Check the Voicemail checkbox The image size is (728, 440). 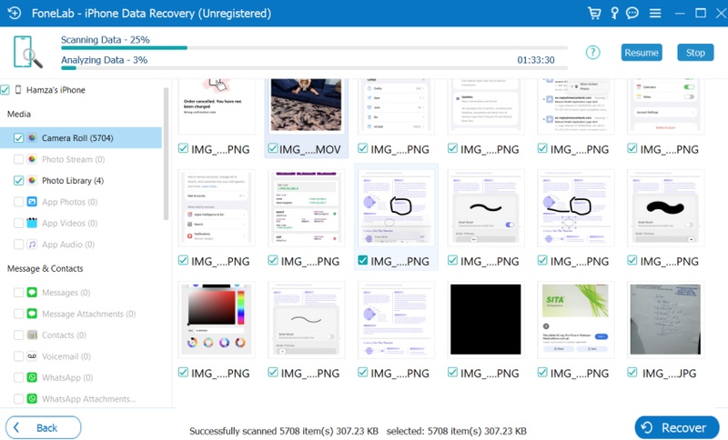18,356
